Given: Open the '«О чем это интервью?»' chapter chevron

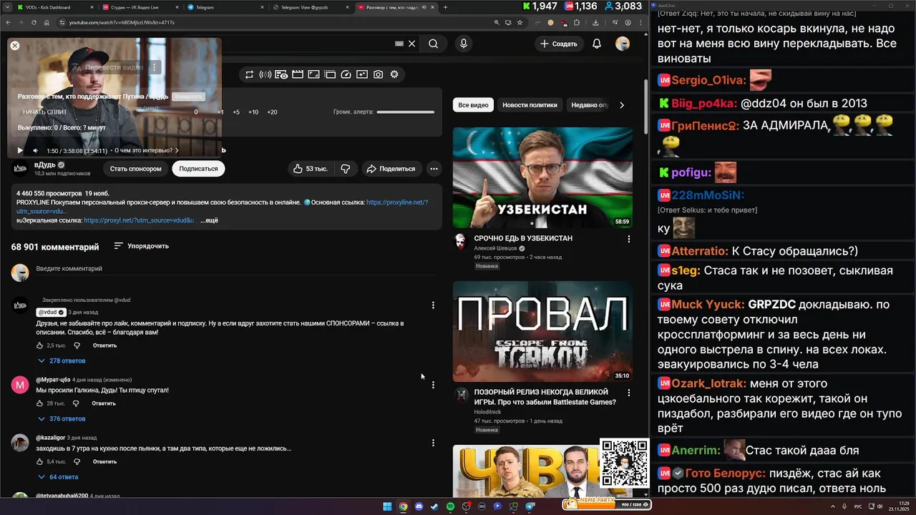Looking at the screenshot, I should pyautogui.click(x=177, y=151).
